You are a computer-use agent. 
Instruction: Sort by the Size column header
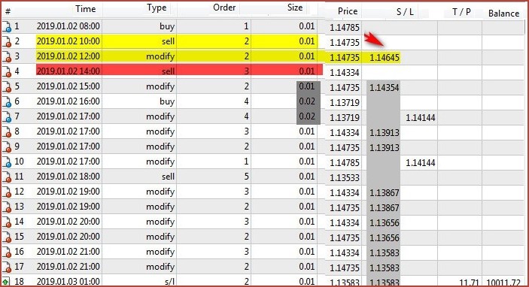(x=295, y=8)
